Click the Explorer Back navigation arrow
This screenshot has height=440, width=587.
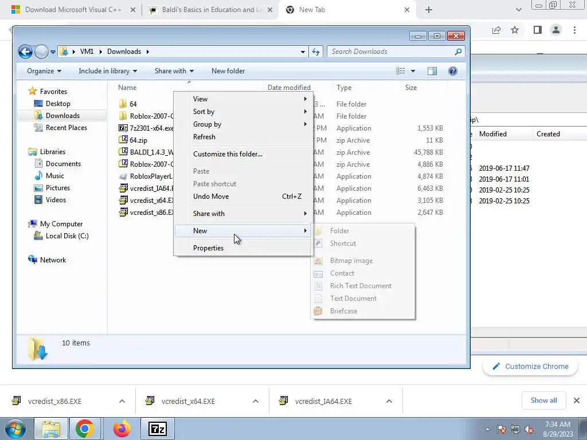point(25,52)
